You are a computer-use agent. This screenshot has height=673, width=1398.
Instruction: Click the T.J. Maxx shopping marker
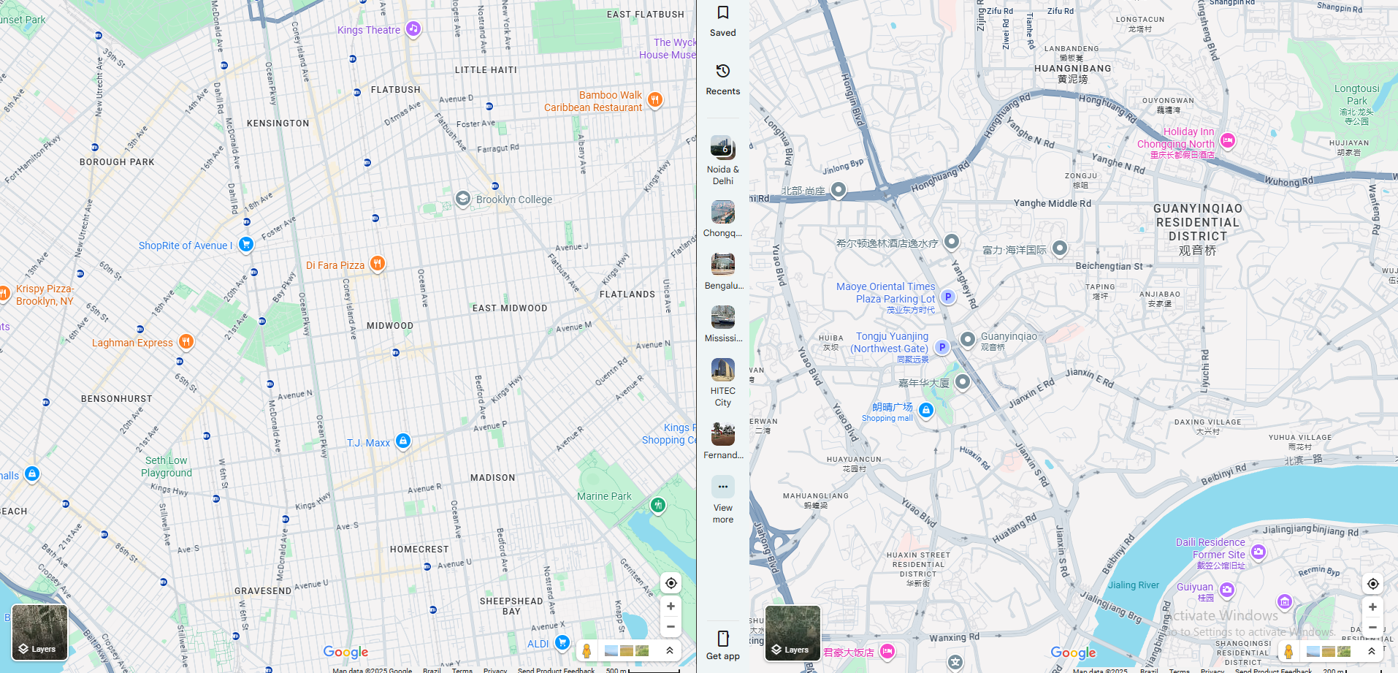(x=403, y=441)
